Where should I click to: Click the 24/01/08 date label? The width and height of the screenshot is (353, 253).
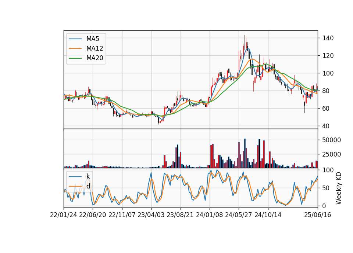(x=210, y=215)
